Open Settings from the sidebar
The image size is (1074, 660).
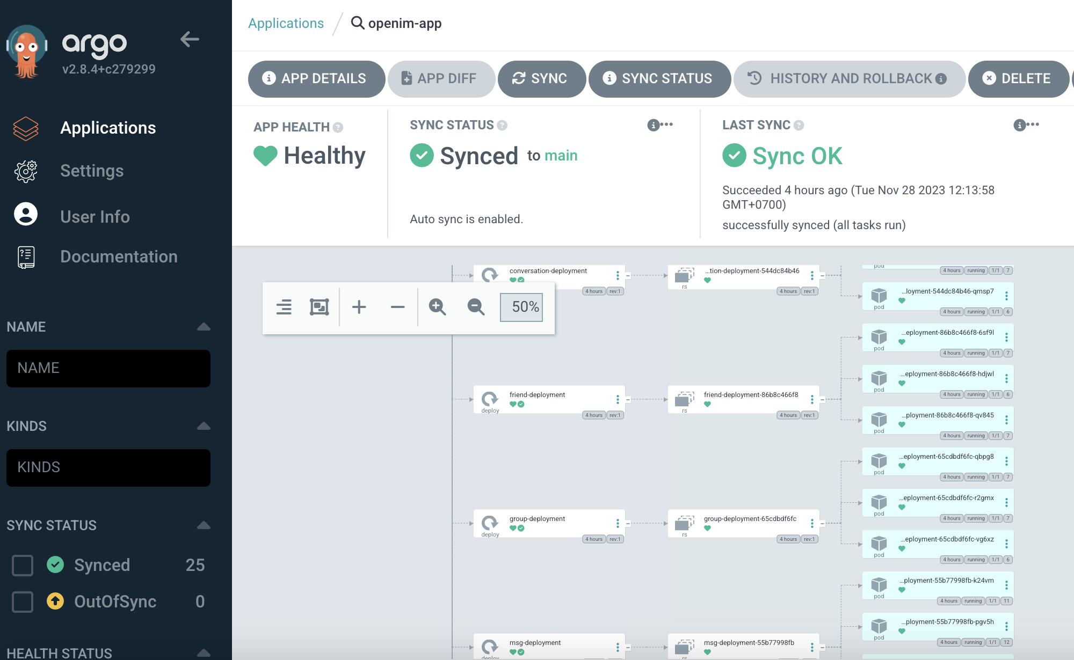click(x=92, y=171)
